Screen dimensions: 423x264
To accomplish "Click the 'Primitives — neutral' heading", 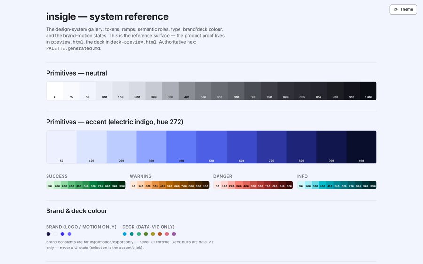I will (76, 73).
